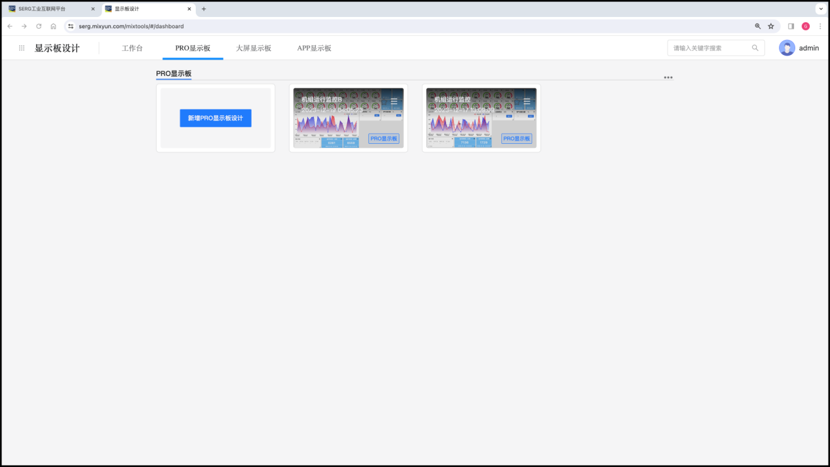Reload the page in browser
Image resolution: width=830 pixels, height=467 pixels.
tap(39, 26)
